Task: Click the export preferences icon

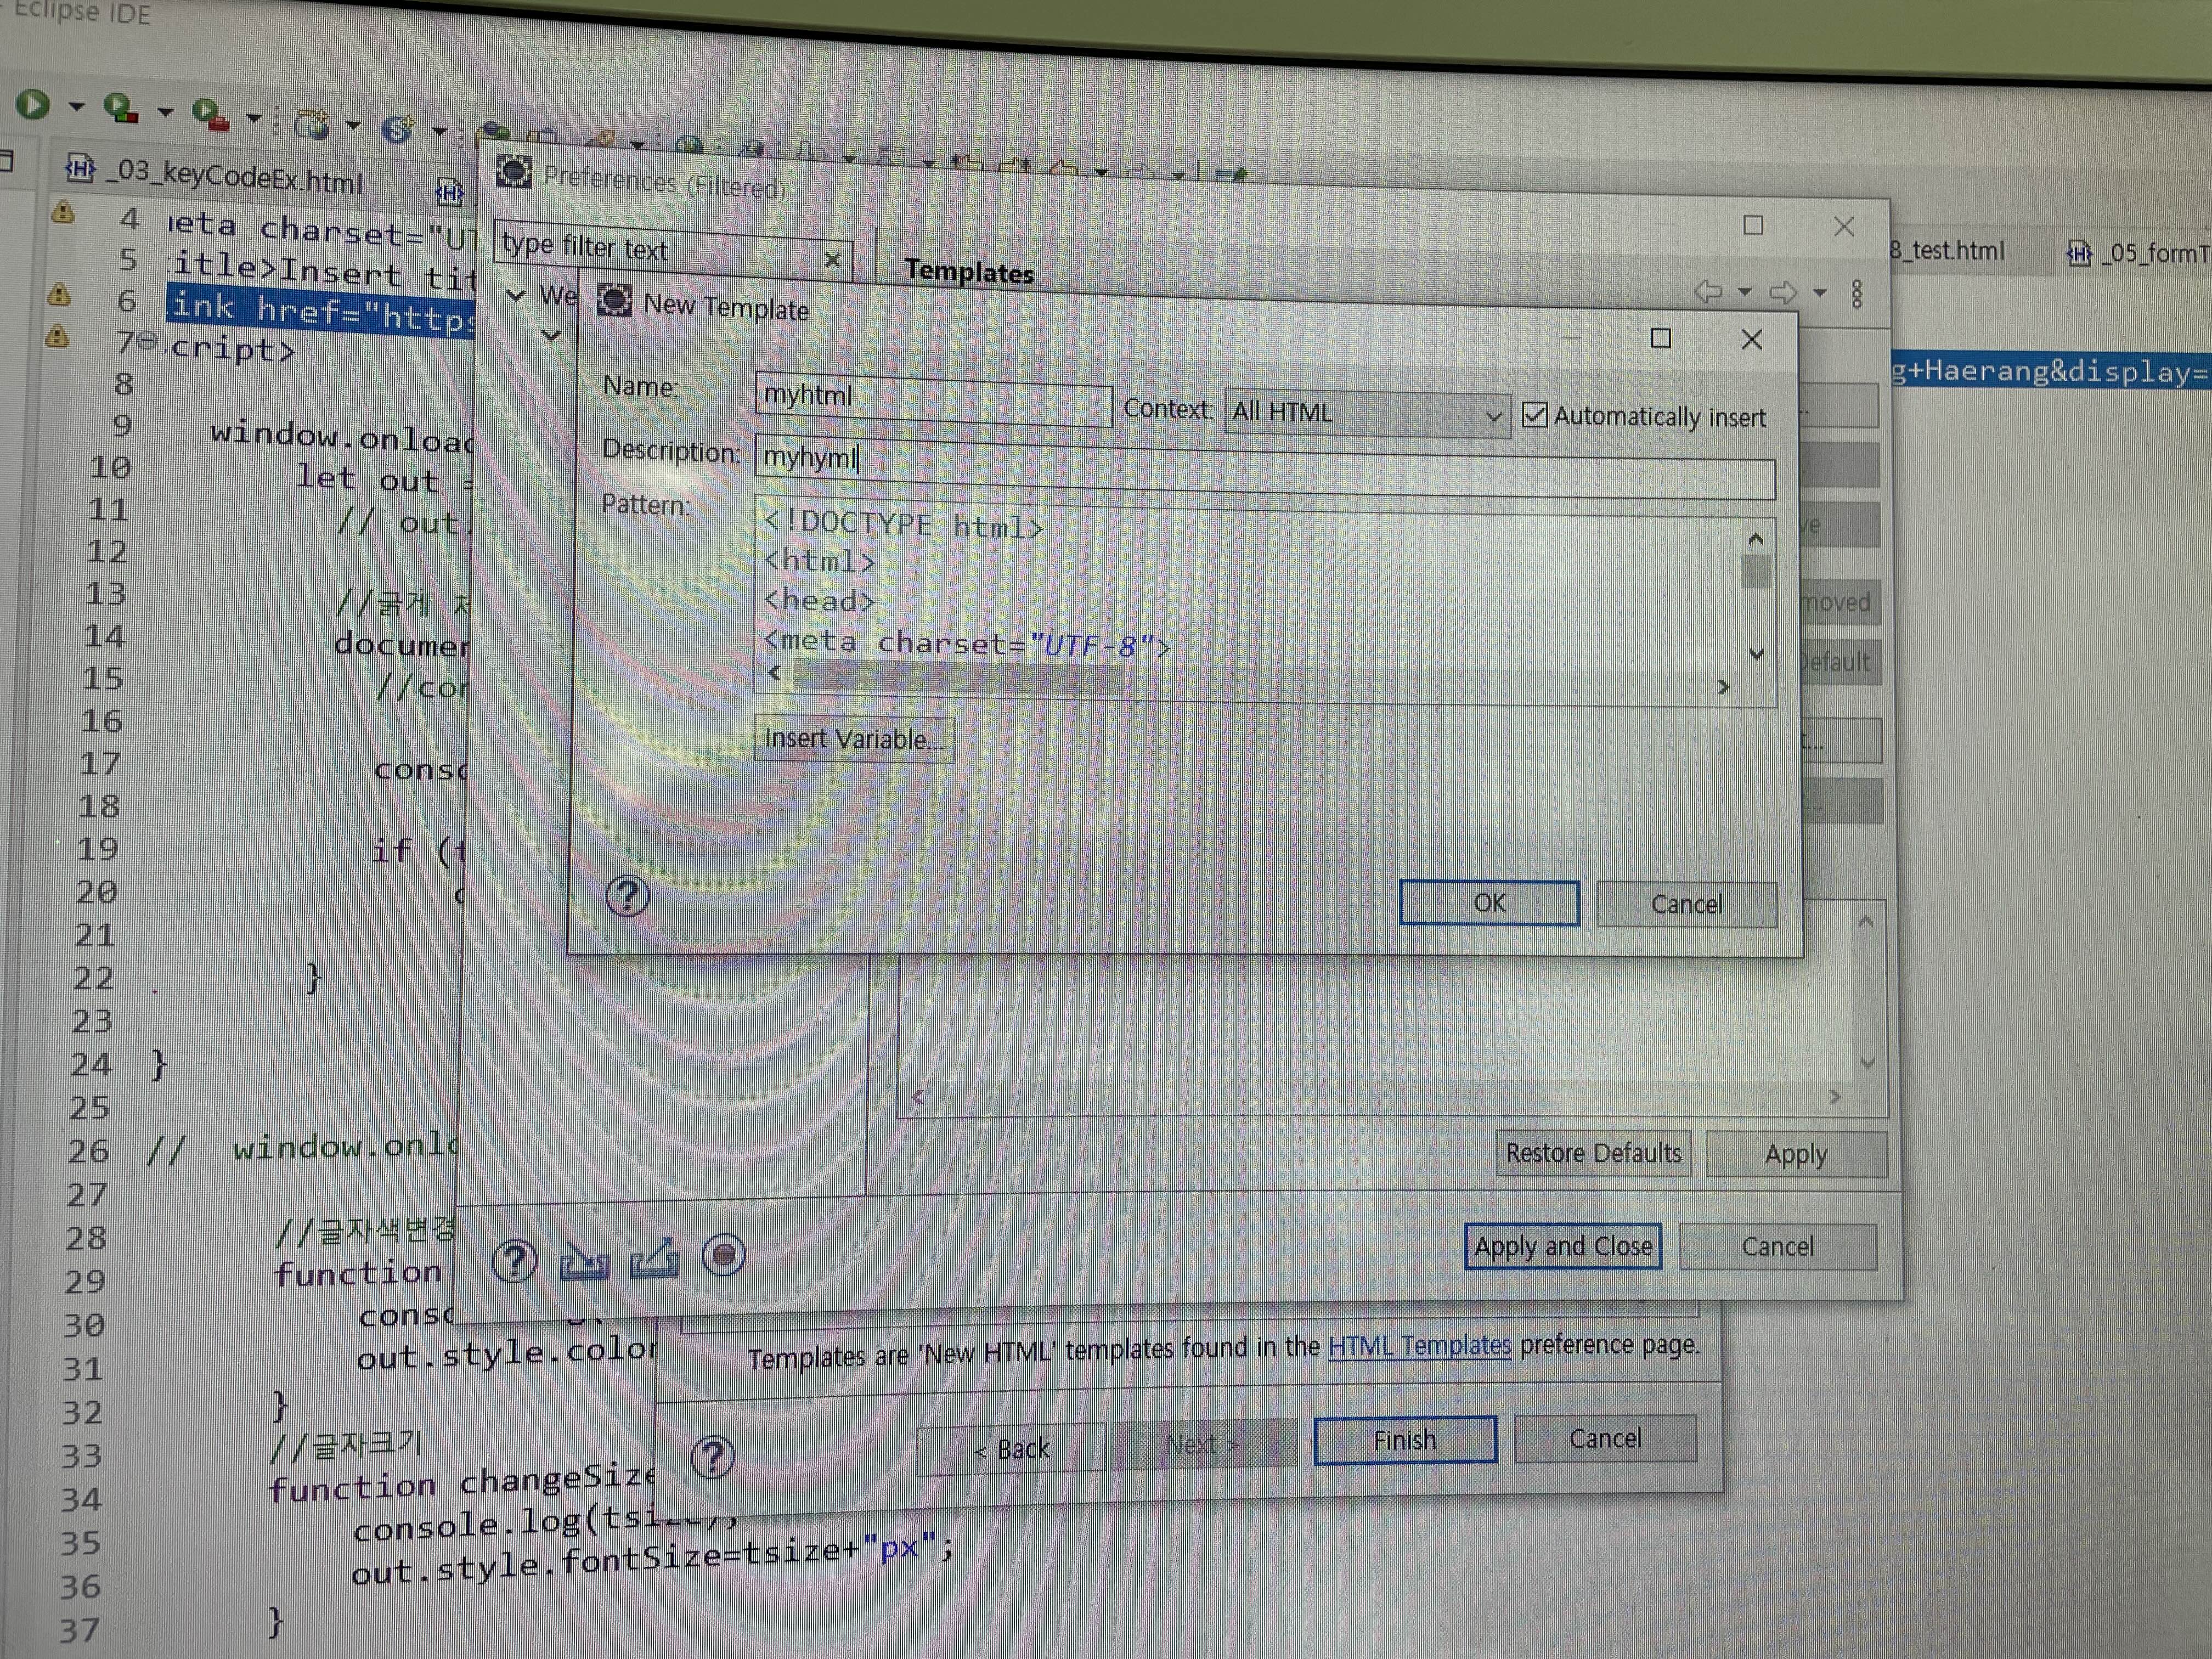Action: click(x=655, y=1260)
